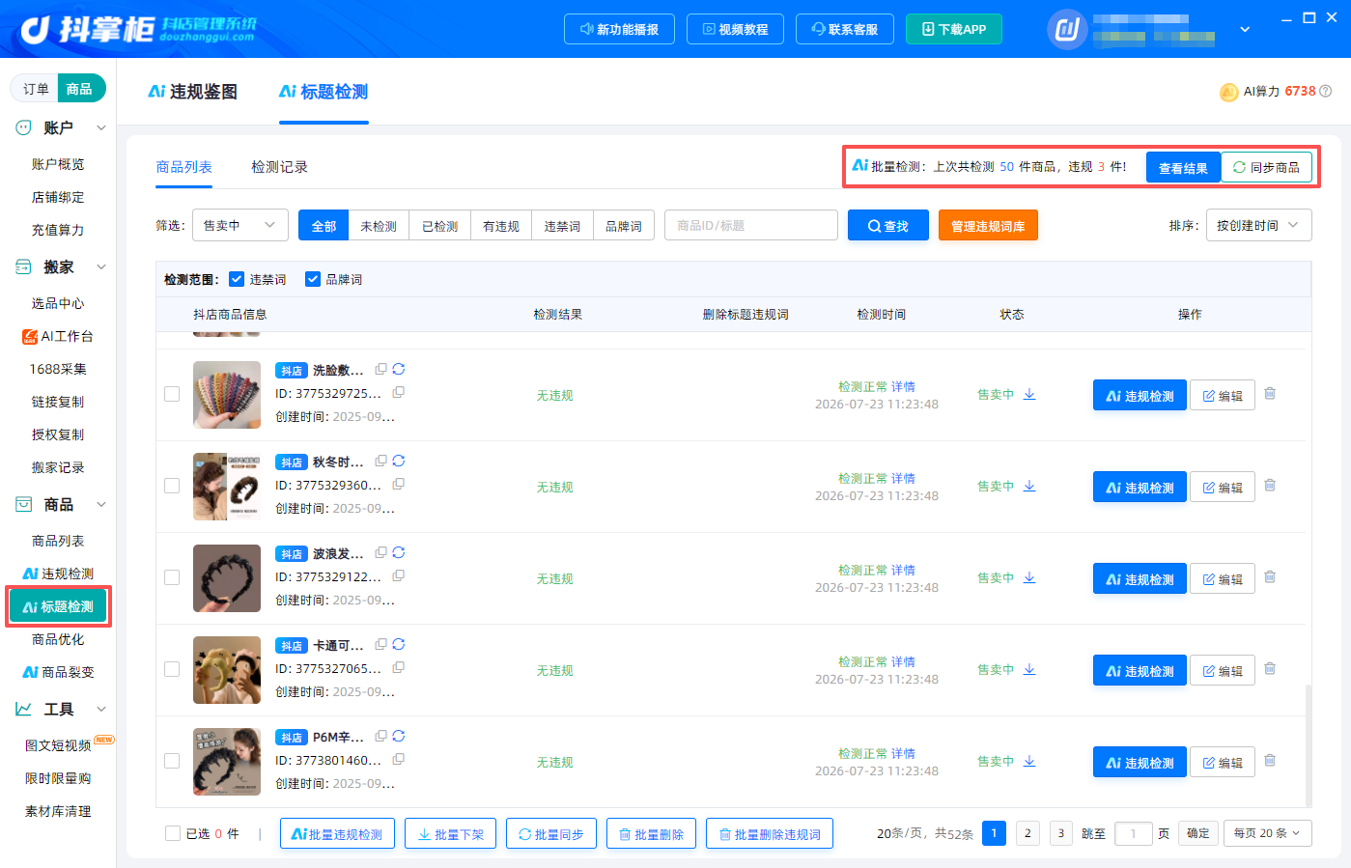Screen dimensions: 1351x868
Task: Open the 售卖中 filter dropdown
Action: 240,225
